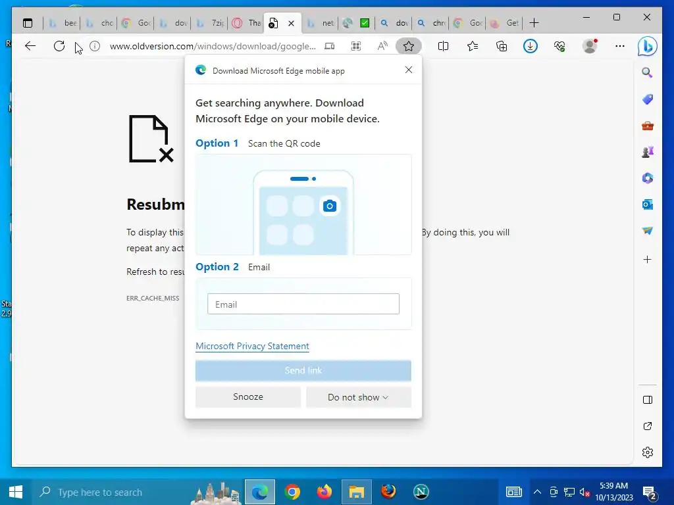Switch to the 'dov' Bing tab

pyautogui.click(x=172, y=23)
